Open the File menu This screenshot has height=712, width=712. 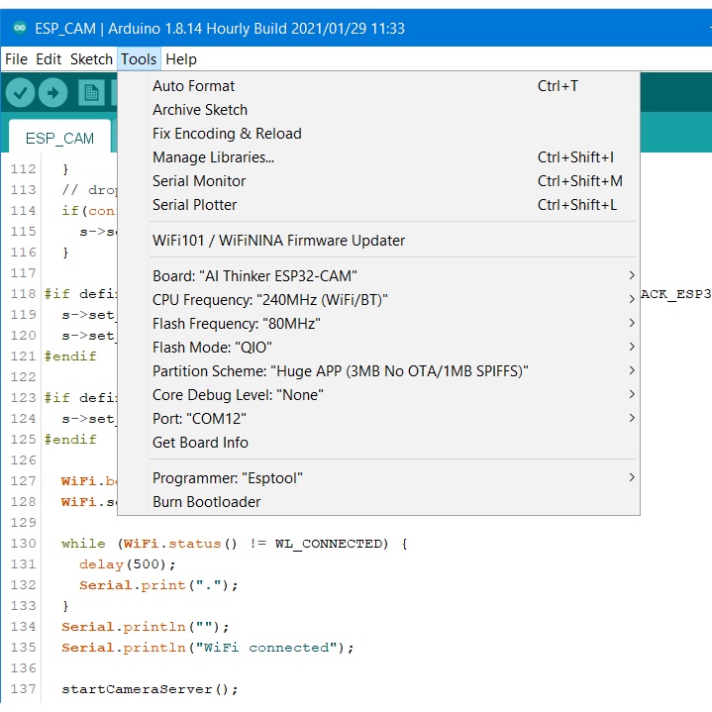[16, 59]
